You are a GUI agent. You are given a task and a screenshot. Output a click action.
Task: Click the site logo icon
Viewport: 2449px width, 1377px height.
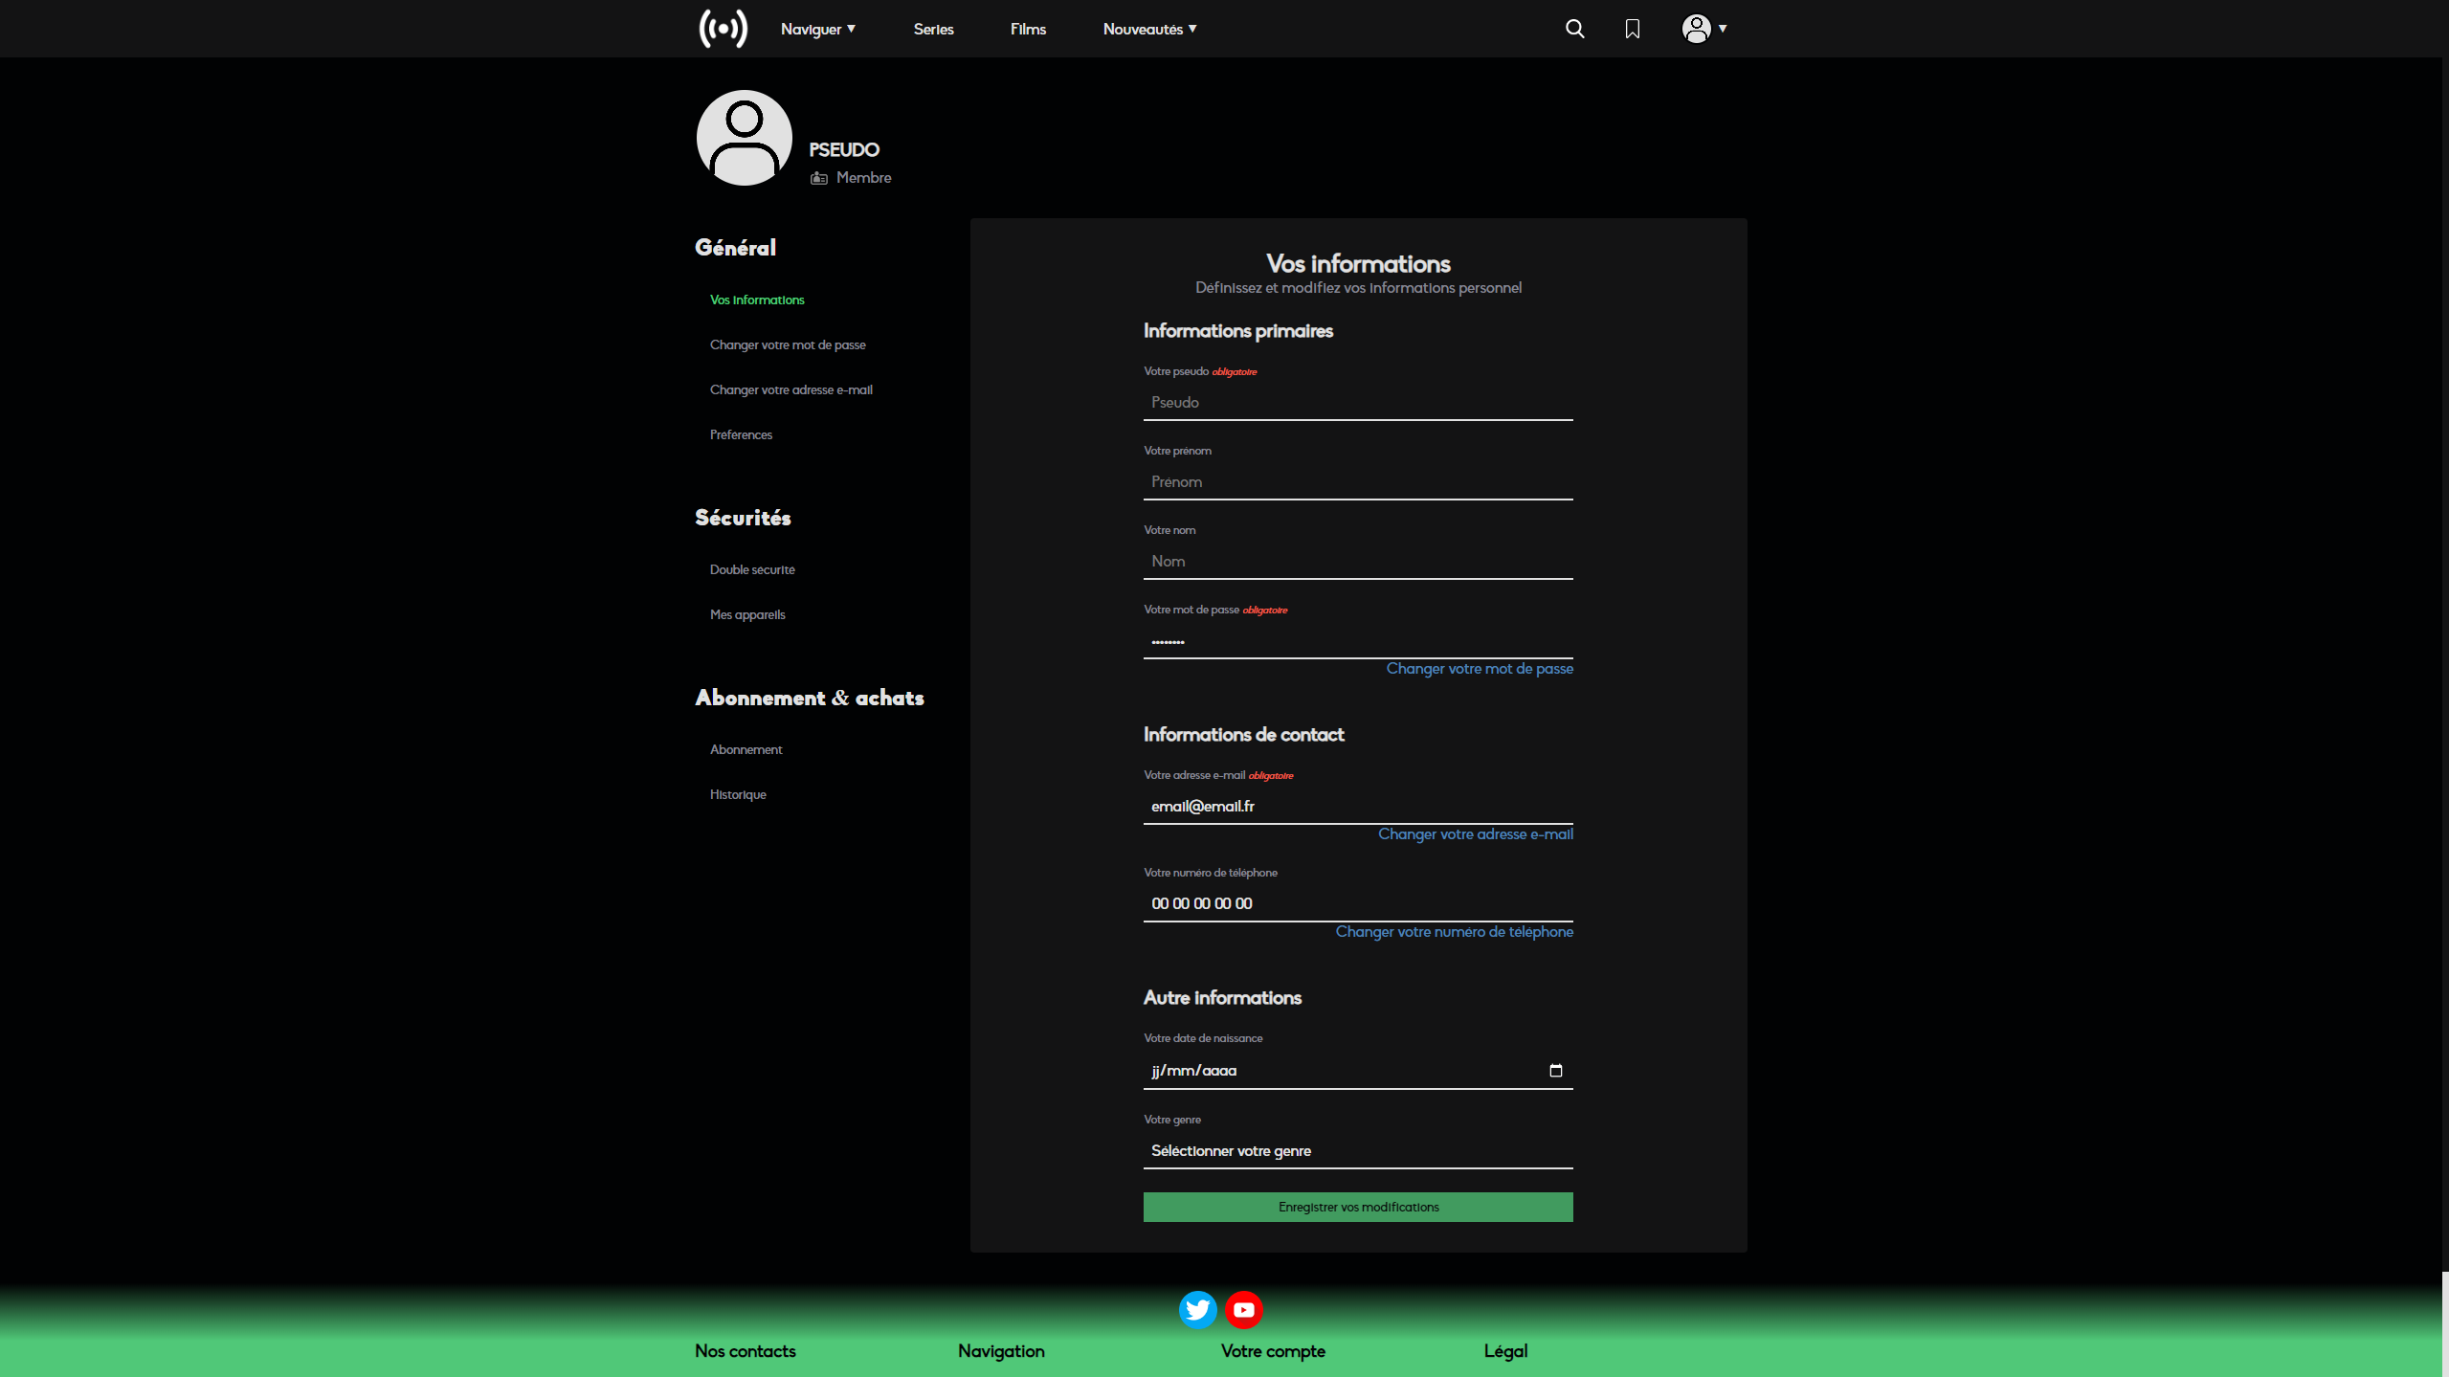[x=723, y=29]
